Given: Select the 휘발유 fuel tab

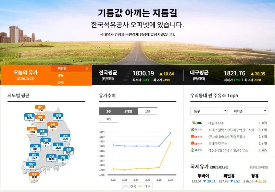Looking at the screenshot, I should pyautogui.click(x=71, y=68).
